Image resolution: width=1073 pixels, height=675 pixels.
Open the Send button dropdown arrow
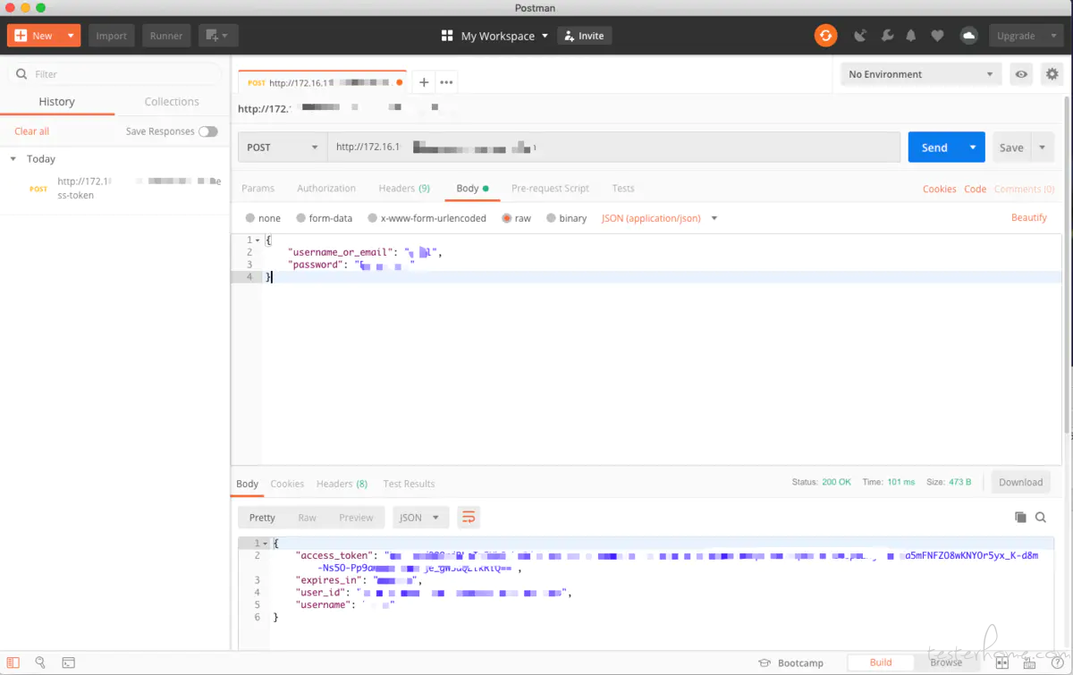click(x=973, y=148)
